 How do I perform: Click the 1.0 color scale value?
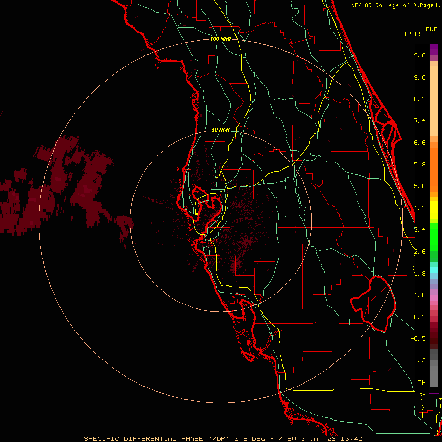click(x=420, y=295)
